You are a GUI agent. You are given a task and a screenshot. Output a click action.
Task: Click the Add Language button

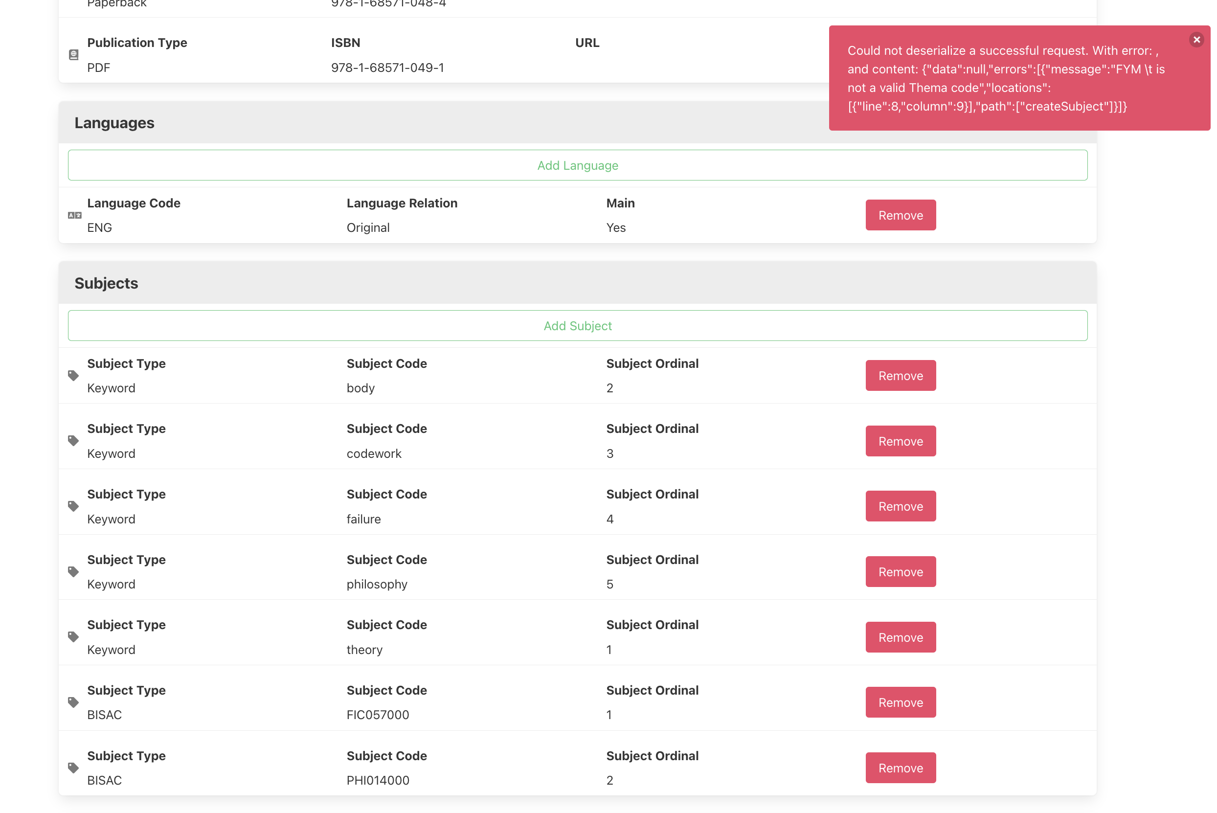click(x=577, y=165)
